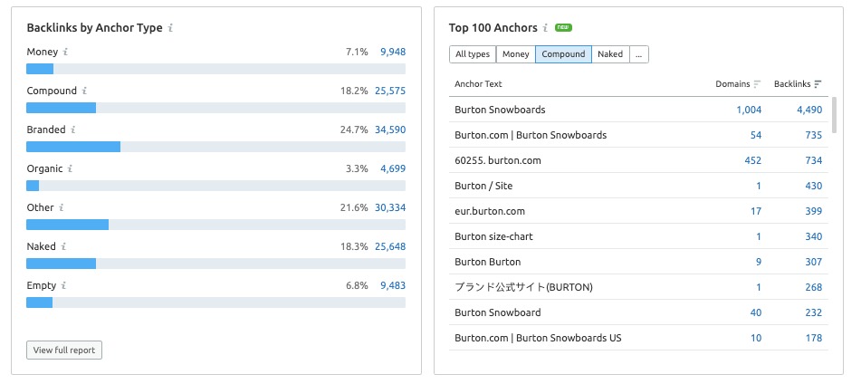Open backlinks count 734
The width and height of the screenshot is (861, 384).
pyautogui.click(x=814, y=160)
